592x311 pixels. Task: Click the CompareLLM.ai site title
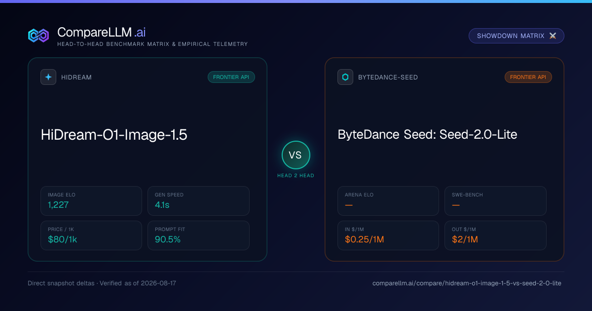[x=102, y=33]
